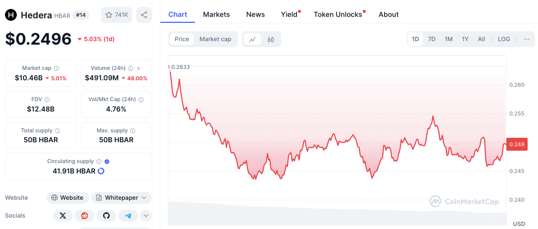Select Market cap chart mode
The image size is (538, 229).
click(x=215, y=39)
